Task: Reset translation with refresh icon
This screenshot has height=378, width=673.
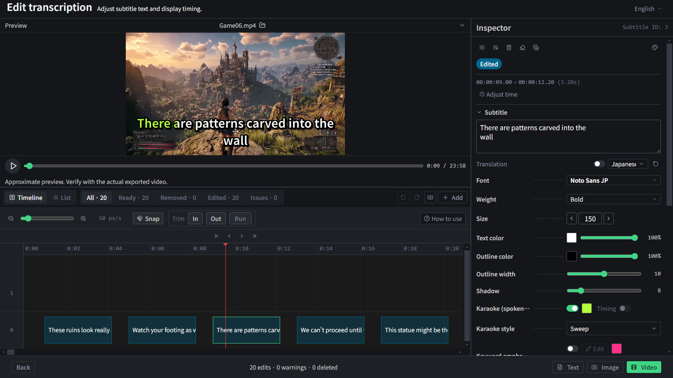Action: click(x=656, y=164)
